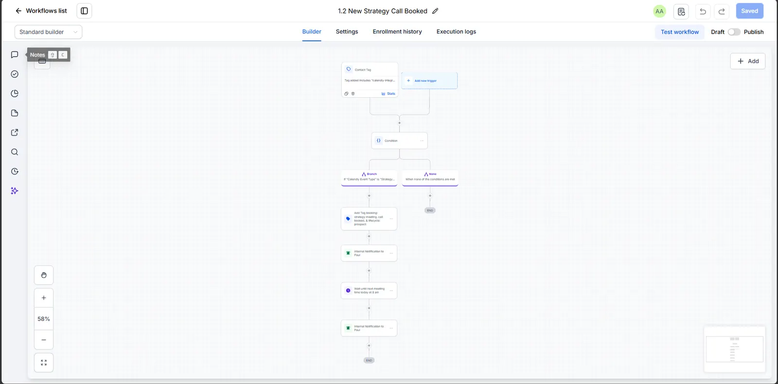
Task: Open the magnifying glass search icon
Action: pos(15,152)
